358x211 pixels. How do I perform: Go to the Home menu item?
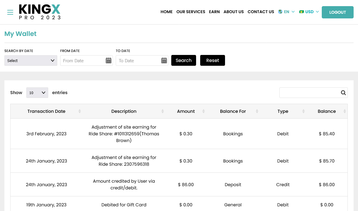tap(167, 12)
